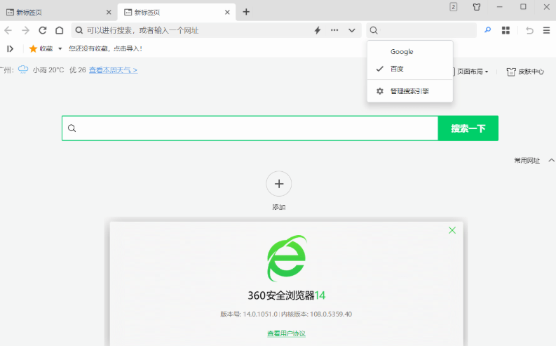Open the home page icon

[60, 30]
